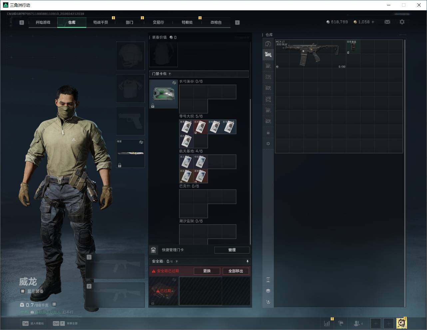
Task: Click the stash stacking layers icon
Action: point(268,291)
